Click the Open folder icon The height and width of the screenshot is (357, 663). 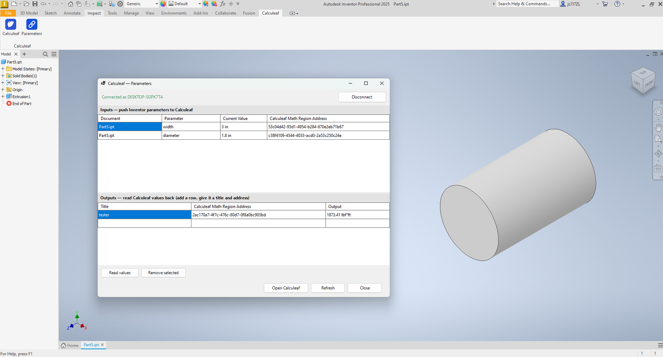pyautogui.click(x=26, y=4)
